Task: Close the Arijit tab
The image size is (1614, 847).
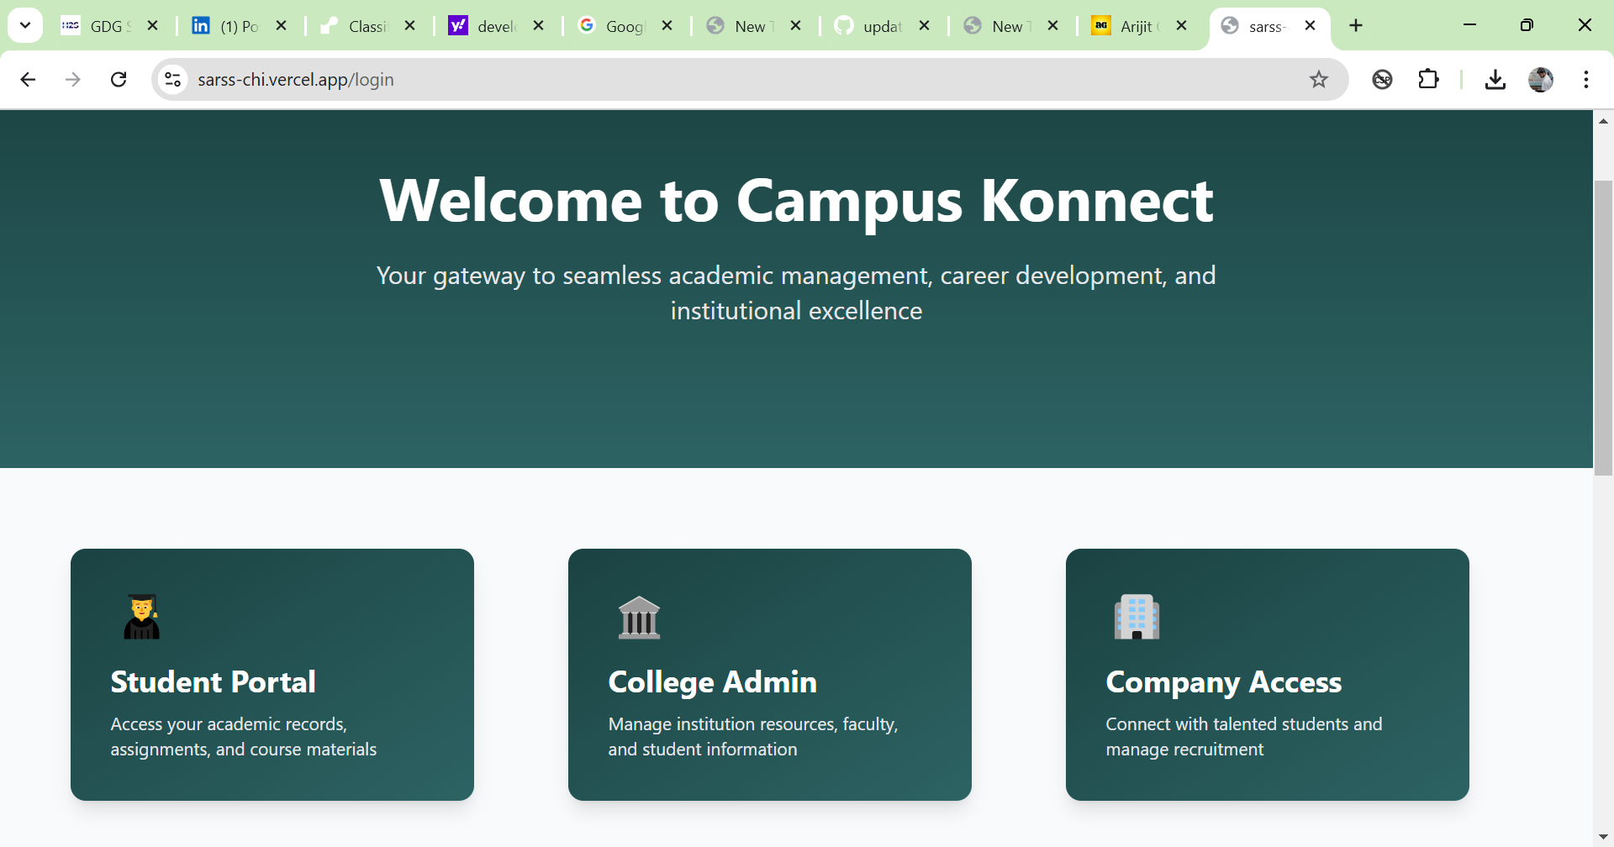Action: click(1182, 26)
